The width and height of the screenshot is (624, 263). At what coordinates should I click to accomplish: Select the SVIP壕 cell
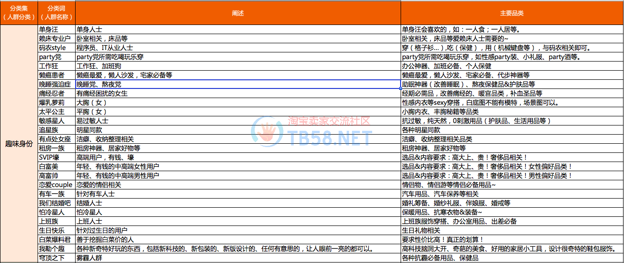[50, 157]
